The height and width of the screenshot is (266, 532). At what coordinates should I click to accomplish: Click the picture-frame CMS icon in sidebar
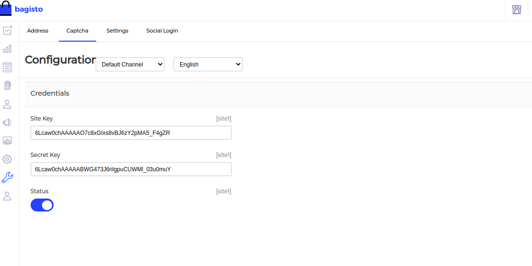[7, 141]
